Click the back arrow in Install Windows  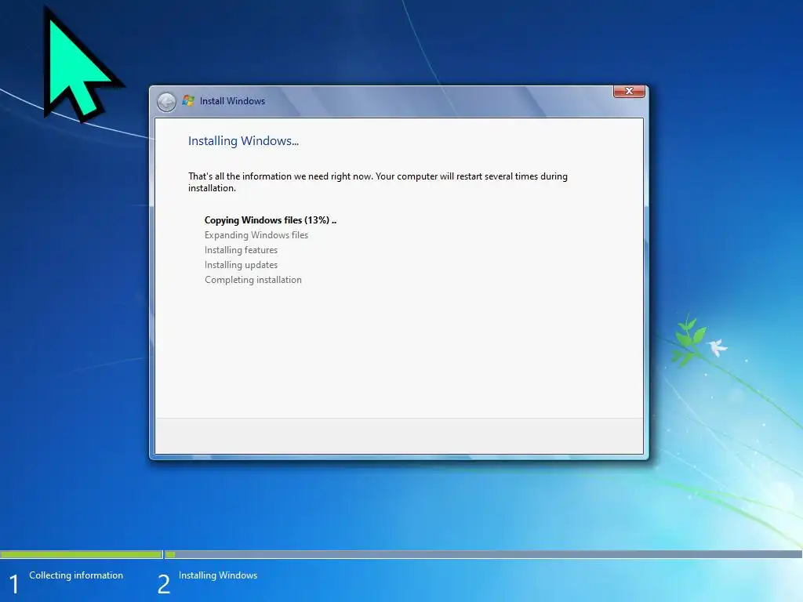(166, 102)
